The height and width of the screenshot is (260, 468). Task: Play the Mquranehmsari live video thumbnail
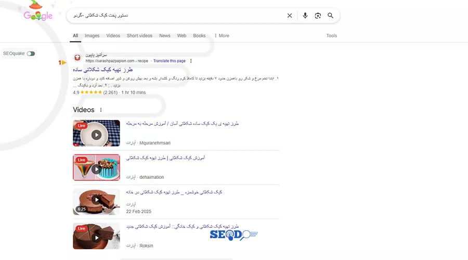click(96, 133)
